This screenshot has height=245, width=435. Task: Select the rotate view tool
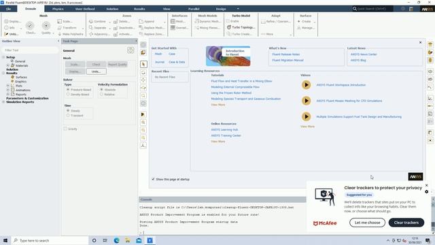tap(143, 73)
